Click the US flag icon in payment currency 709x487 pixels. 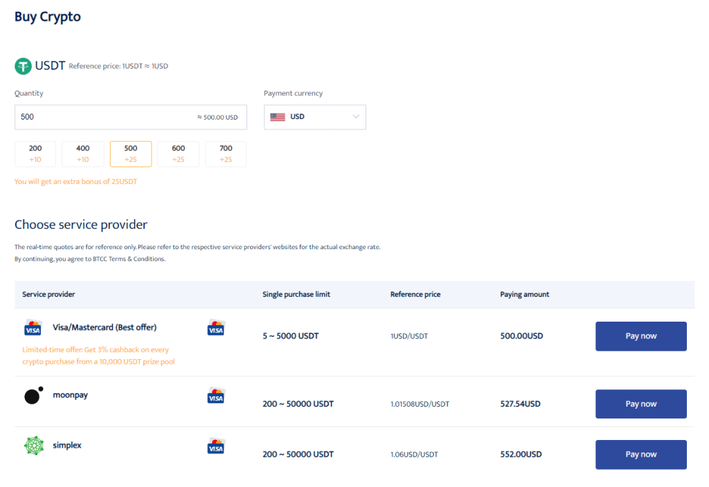pos(278,117)
